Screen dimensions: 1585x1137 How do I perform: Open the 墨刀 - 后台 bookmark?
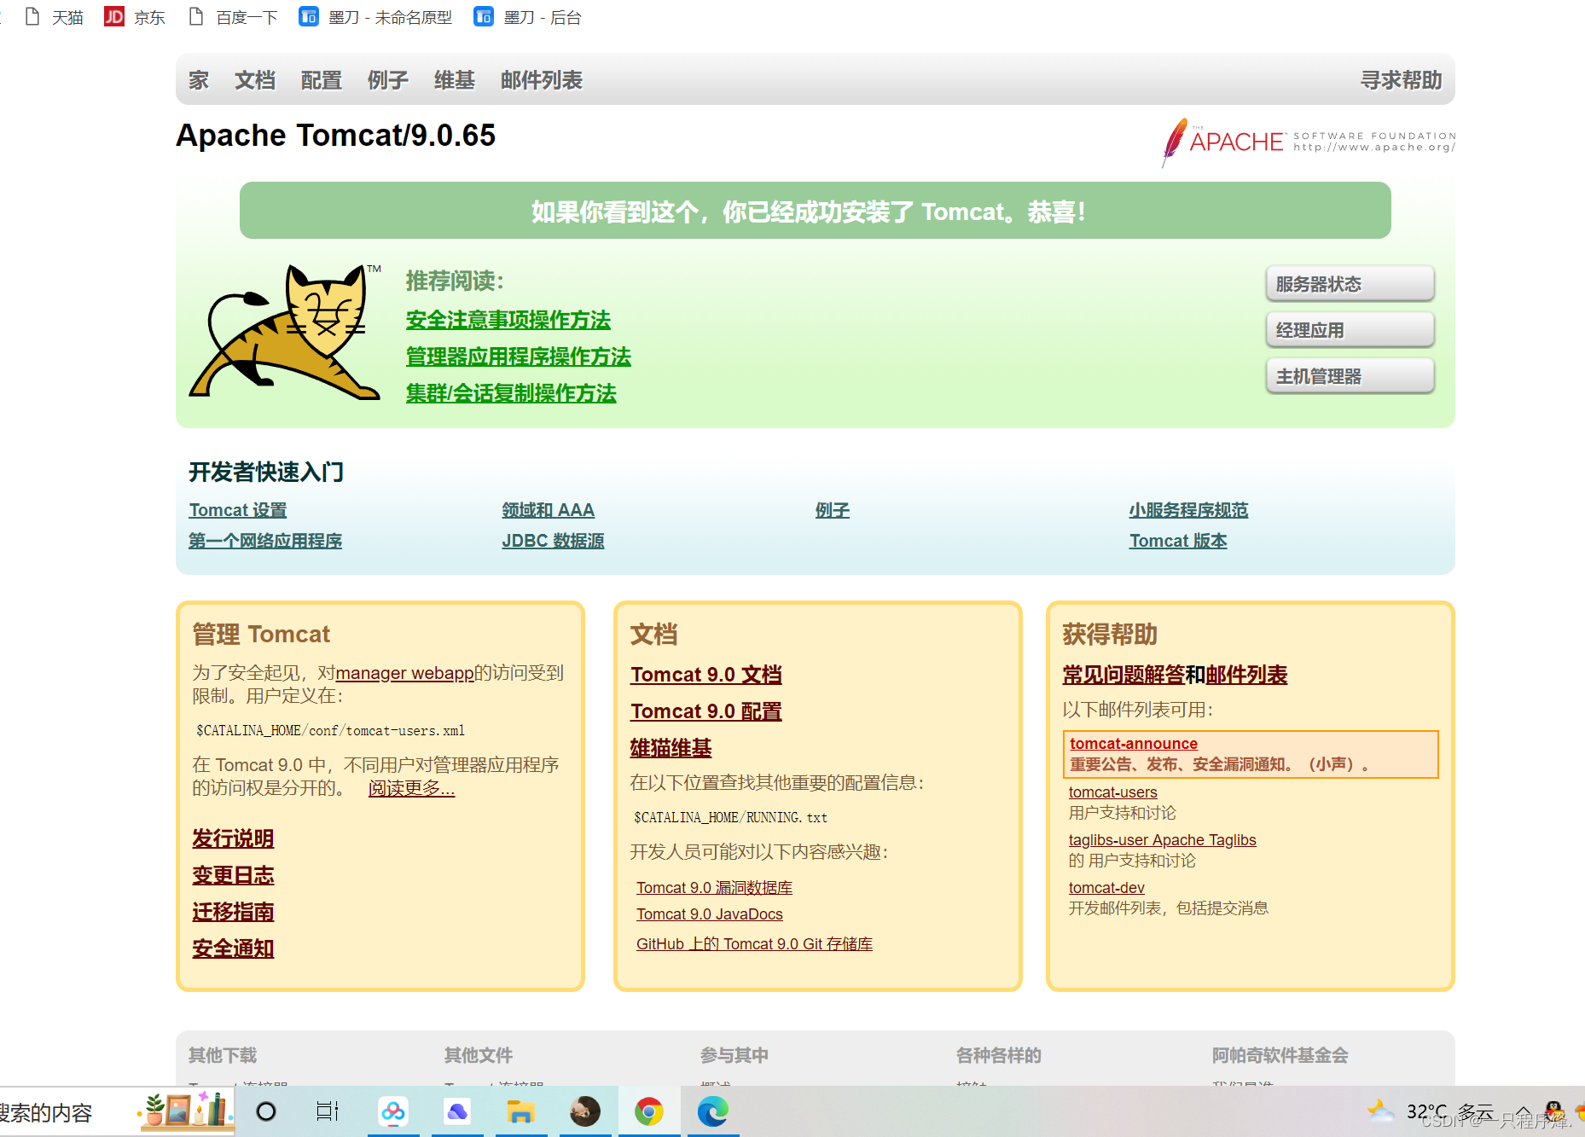coord(527,17)
